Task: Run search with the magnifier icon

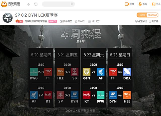Action: pyautogui.click(x=72, y=4)
